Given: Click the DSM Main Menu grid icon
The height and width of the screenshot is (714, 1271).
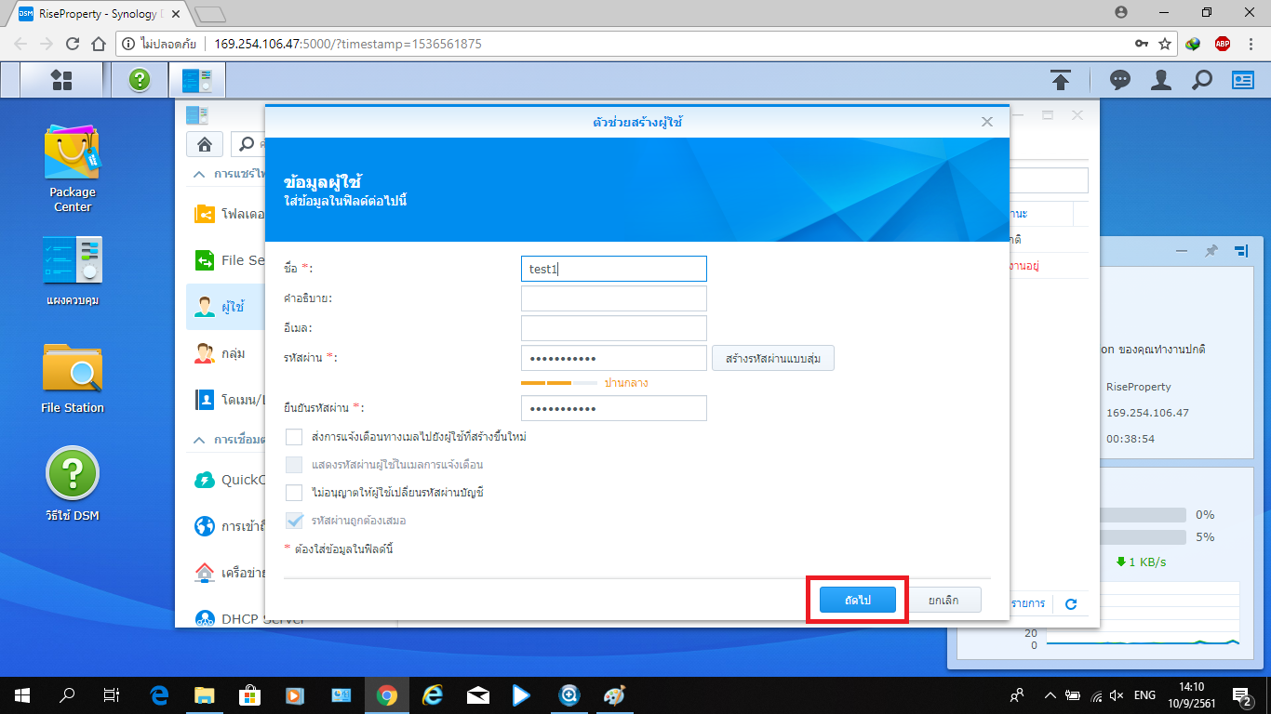Looking at the screenshot, I should tap(61, 80).
